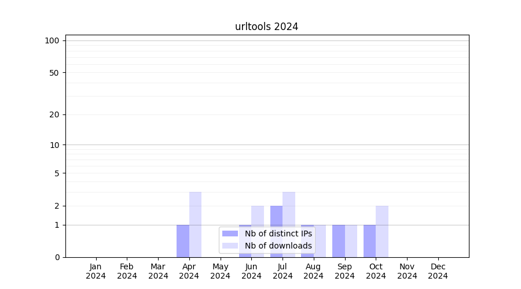Click the April downloads bar
521x289 pixels.
click(195, 224)
